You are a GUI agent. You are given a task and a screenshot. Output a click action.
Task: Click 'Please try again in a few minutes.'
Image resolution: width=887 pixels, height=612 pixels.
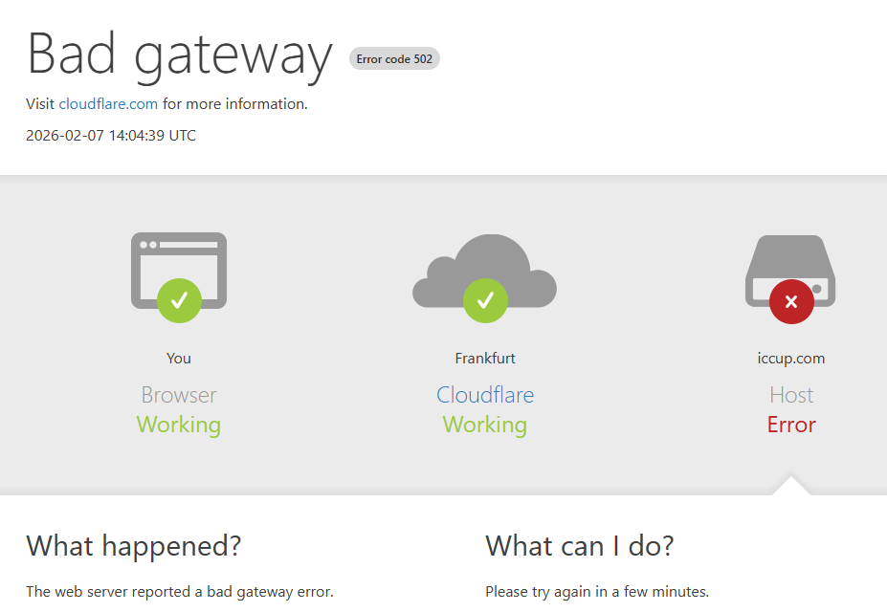tap(597, 592)
